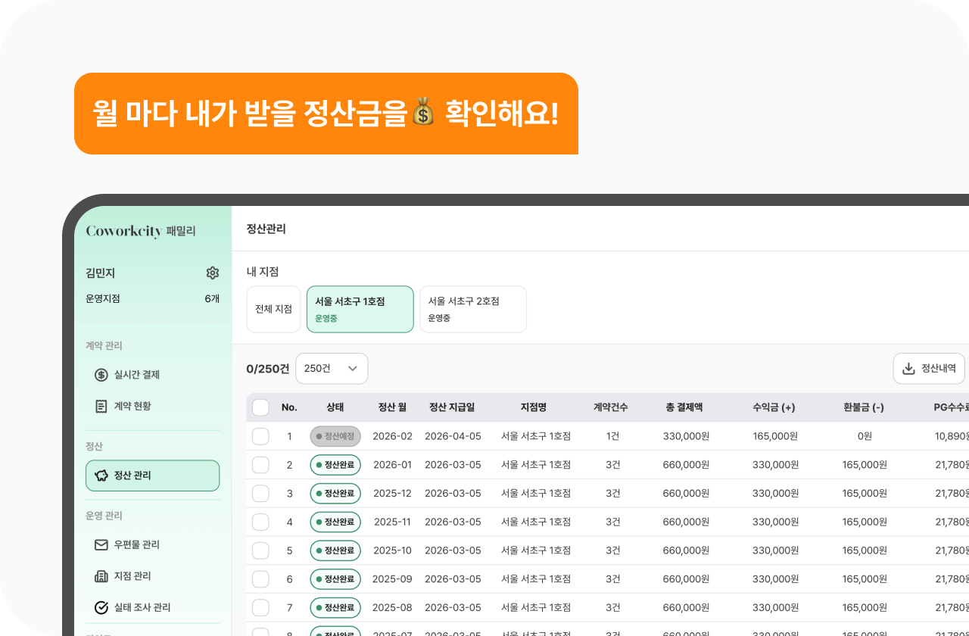Click the Coworkcity 패밀리 logo
The height and width of the screenshot is (636, 969).
click(x=141, y=231)
